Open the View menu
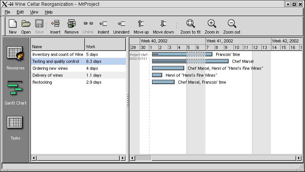Image resolution: width=305 pixels, height=172 pixels. 34,12
